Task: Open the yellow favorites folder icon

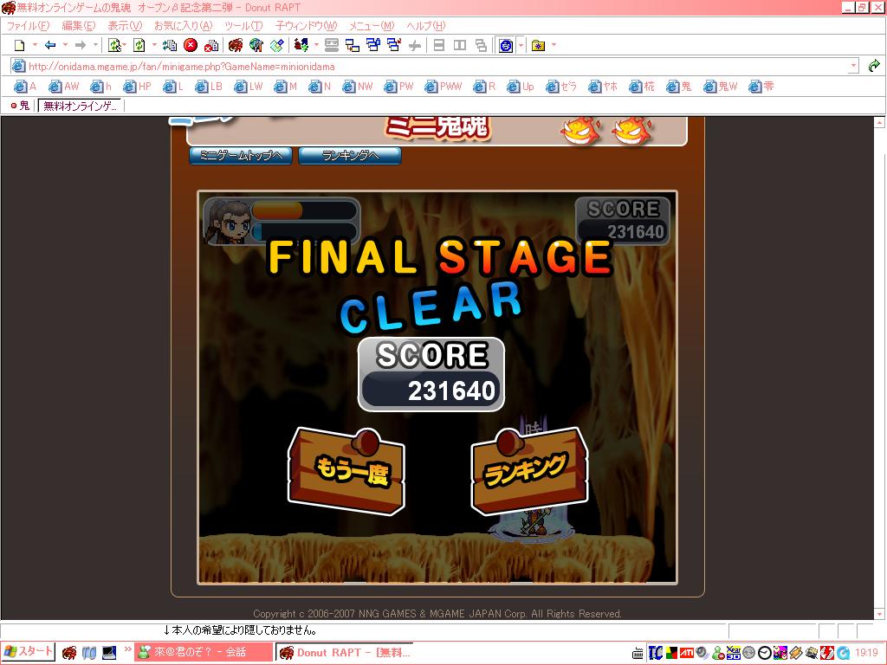Action: 539,45
